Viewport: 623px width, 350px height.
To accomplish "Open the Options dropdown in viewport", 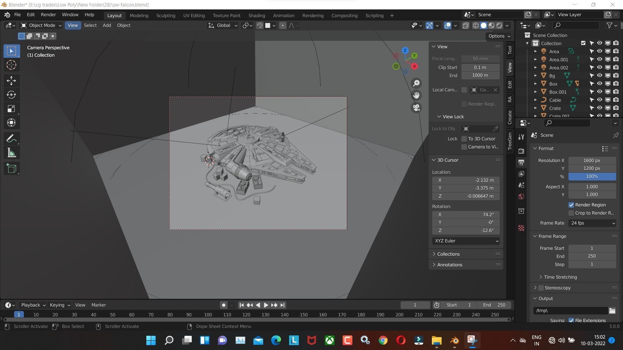I will (499, 36).
